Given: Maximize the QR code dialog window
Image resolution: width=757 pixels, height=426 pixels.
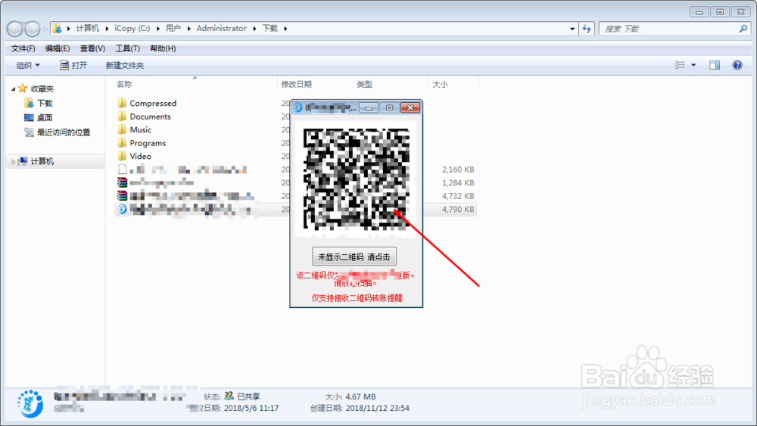Looking at the screenshot, I should [390, 107].
